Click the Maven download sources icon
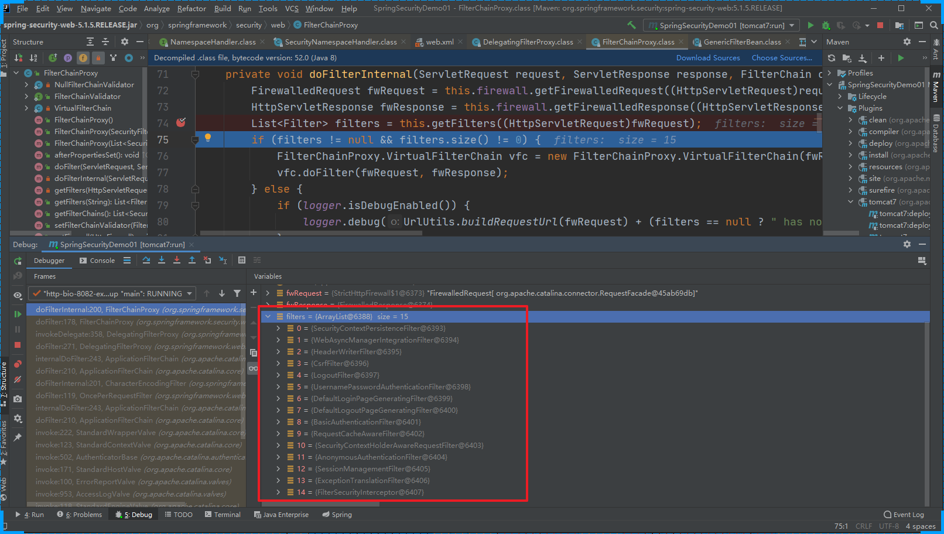944x534 pixels. tap(862, 58)
